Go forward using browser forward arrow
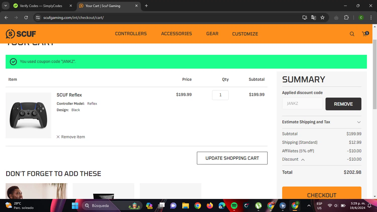Viewport: 377px width, 212px height. [x=16, y=18]
